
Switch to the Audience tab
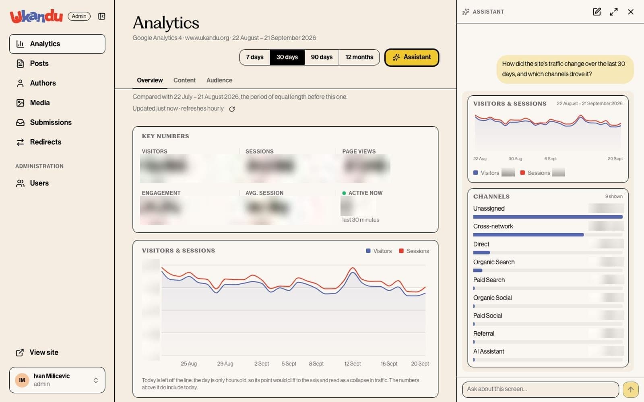219,80
